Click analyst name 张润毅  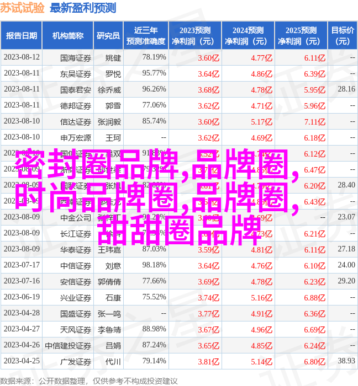point(109,122)
